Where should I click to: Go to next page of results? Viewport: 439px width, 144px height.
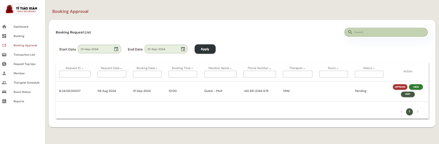coord(417,112)
